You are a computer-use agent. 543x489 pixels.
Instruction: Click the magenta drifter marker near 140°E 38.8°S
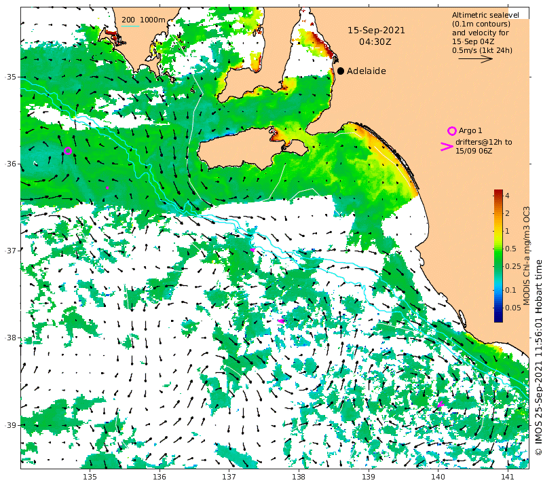coord(441,404)
